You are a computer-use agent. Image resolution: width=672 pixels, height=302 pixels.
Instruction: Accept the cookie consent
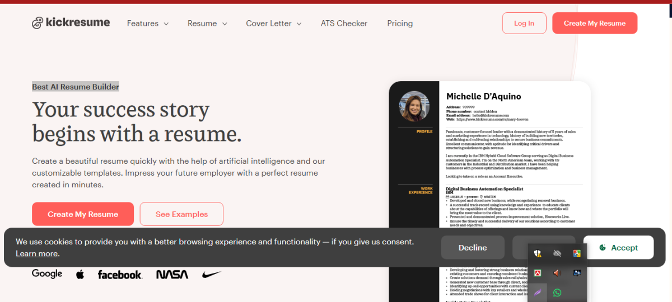tap(618, 247)
